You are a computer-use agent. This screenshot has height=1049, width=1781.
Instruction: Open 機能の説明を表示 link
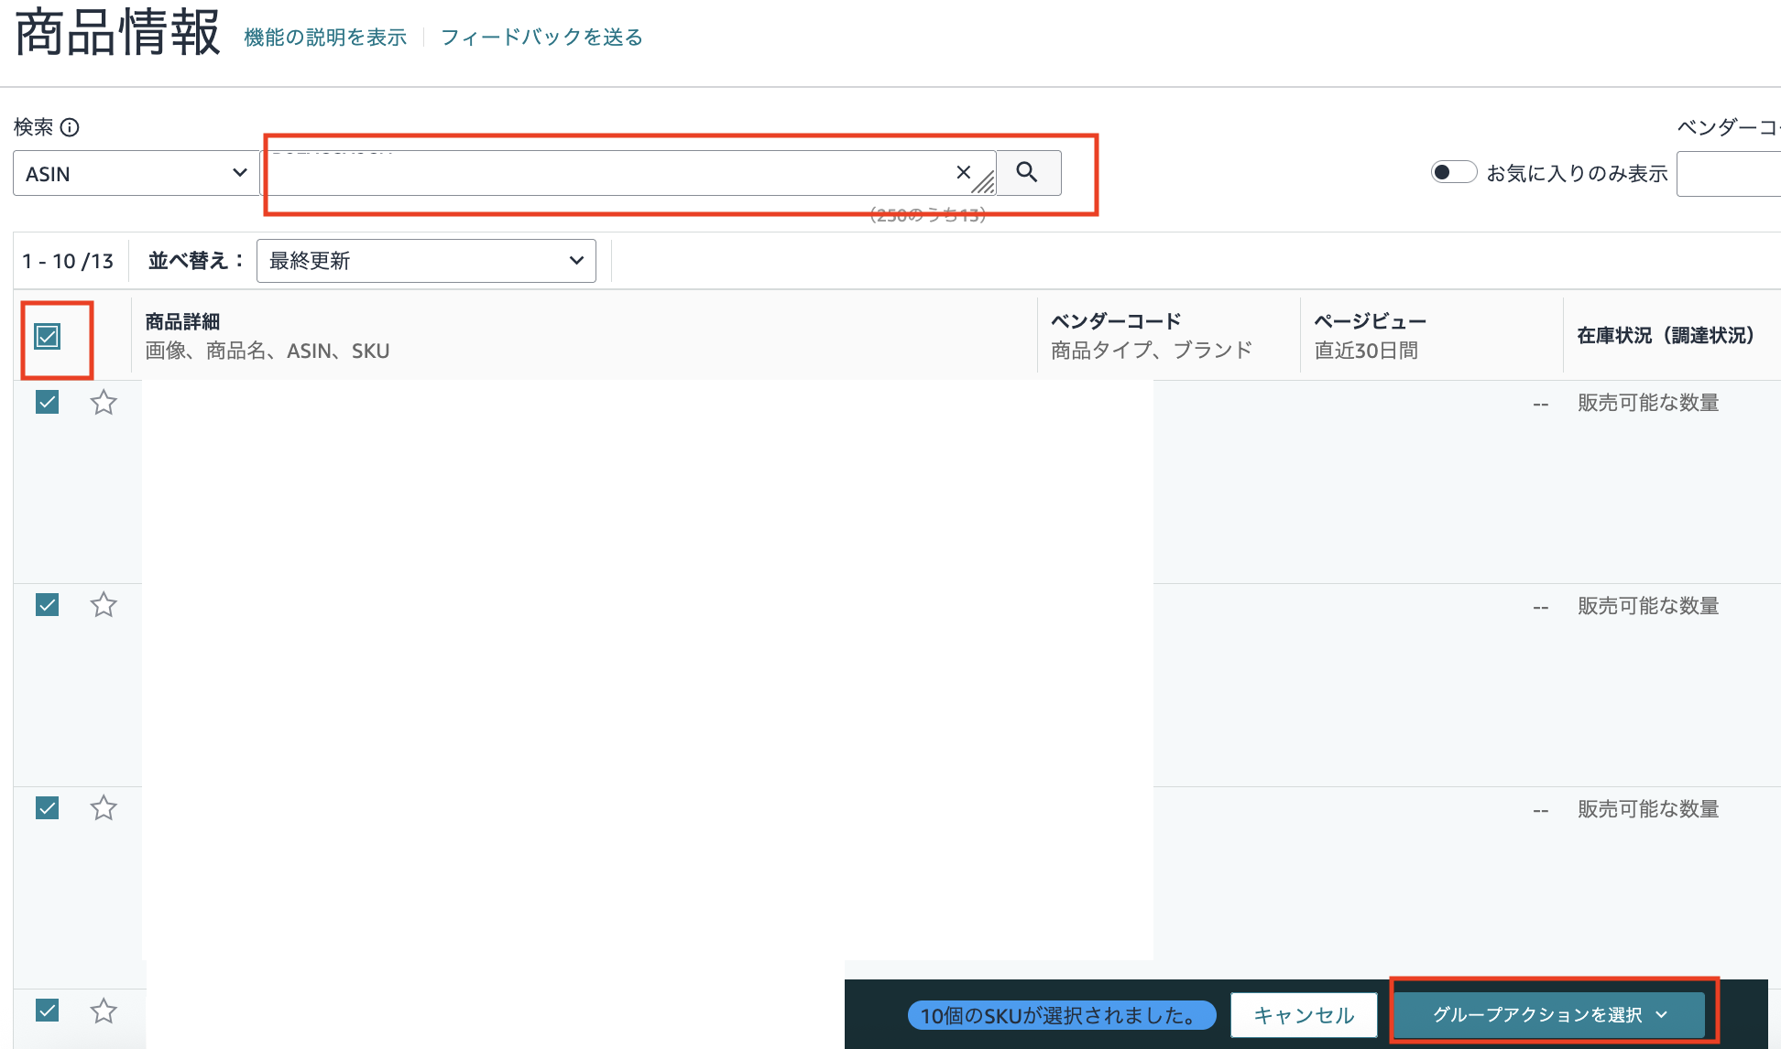[x=325, y=38]
